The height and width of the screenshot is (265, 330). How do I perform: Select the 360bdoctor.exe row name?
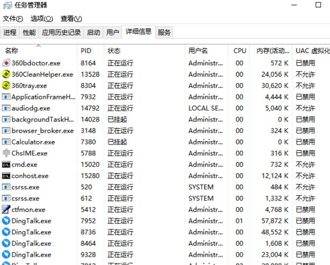(x=36, y=63)
